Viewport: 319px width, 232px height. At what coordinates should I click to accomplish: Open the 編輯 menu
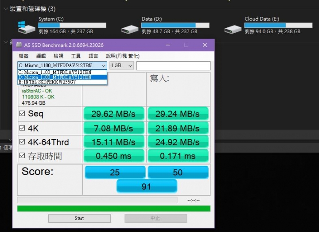pyautogui.click(x=41, y=56)
